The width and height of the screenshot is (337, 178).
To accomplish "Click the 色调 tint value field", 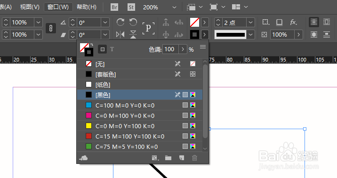I will (x=170, y=49).
